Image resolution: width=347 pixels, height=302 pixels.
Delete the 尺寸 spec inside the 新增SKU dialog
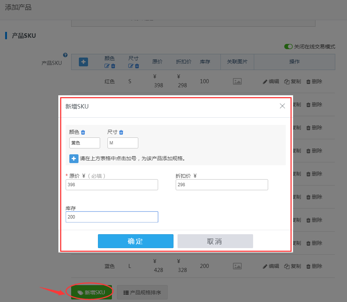[x=121, y=132]
